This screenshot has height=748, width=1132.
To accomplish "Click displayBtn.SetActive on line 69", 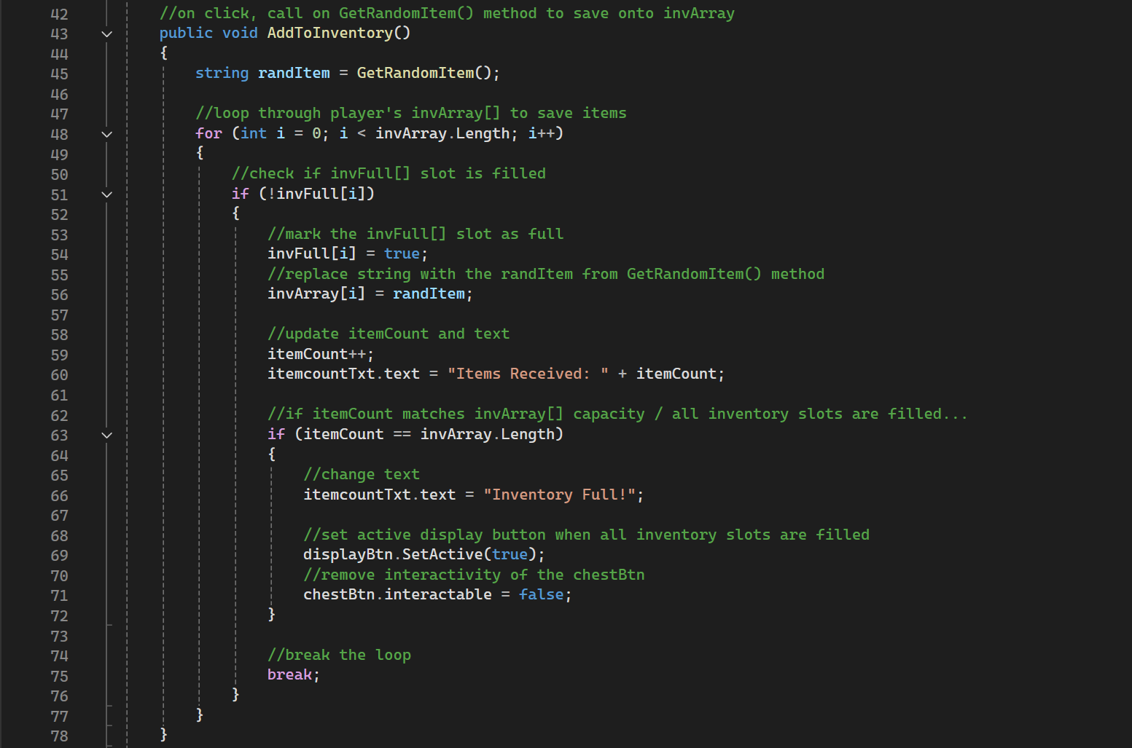I will [394, 555].
